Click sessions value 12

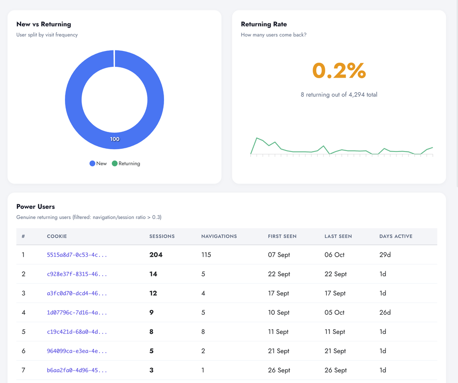153,293
